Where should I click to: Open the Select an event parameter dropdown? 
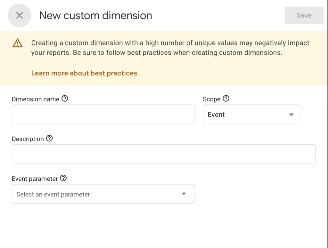pyautogui.click(x=102, y=194)
